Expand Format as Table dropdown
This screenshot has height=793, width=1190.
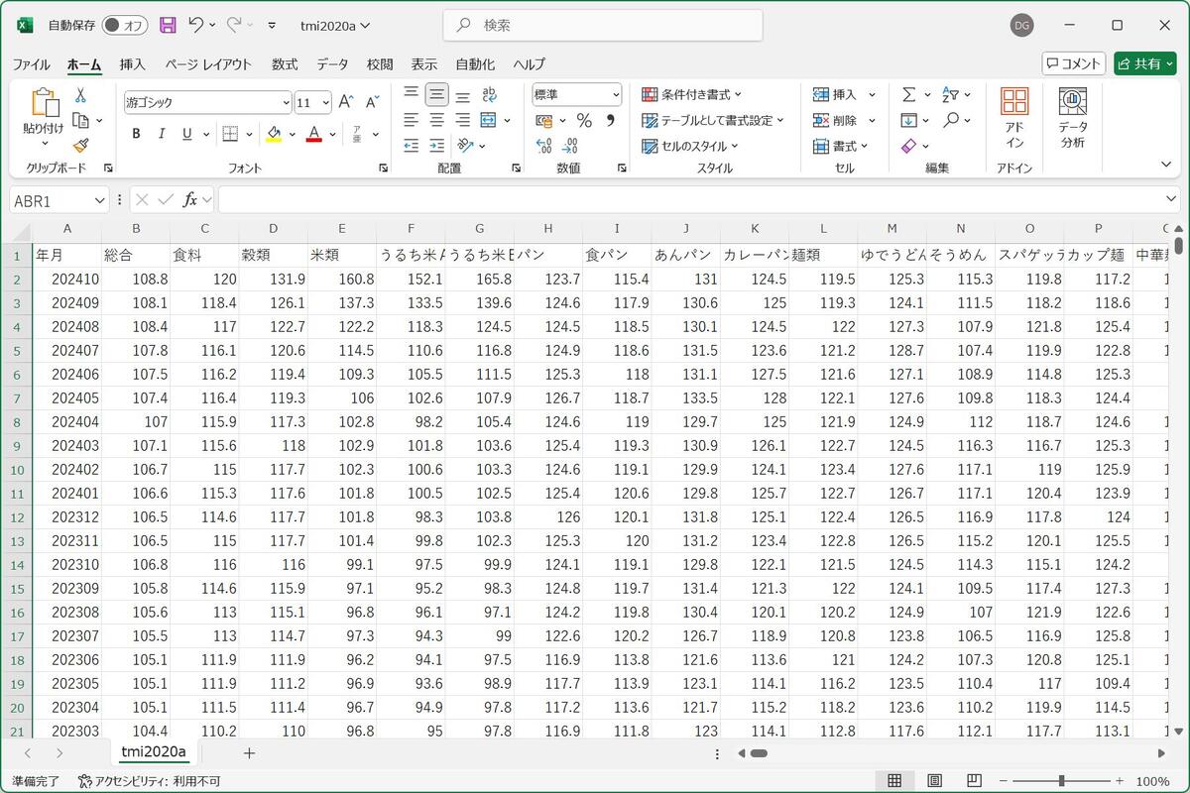pos(712,120)
